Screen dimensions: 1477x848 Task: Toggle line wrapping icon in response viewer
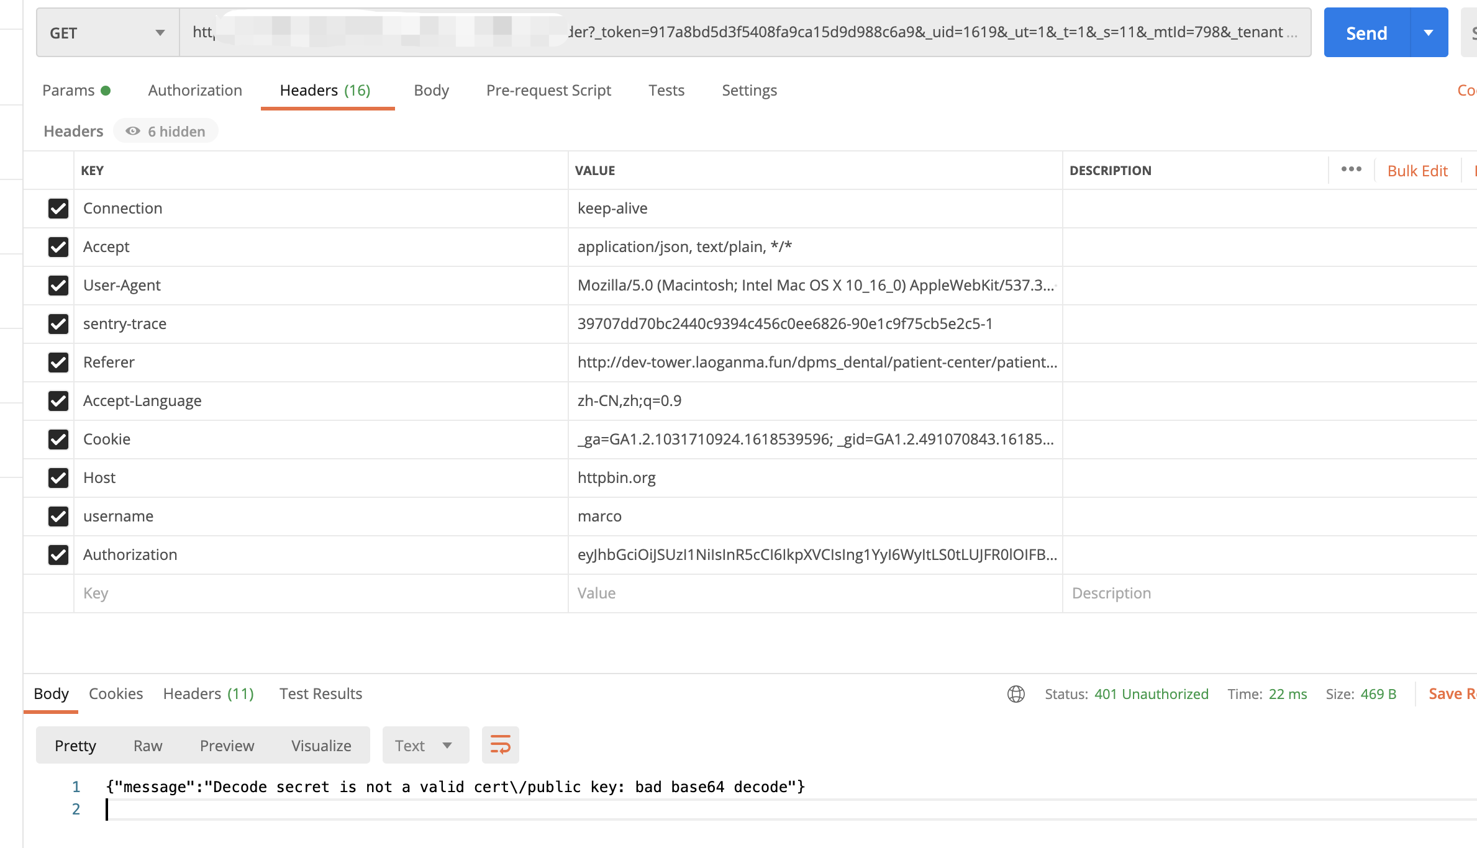501,744
